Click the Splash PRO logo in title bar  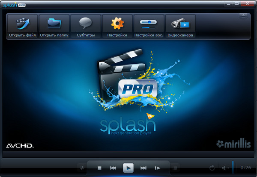[13, 4]
